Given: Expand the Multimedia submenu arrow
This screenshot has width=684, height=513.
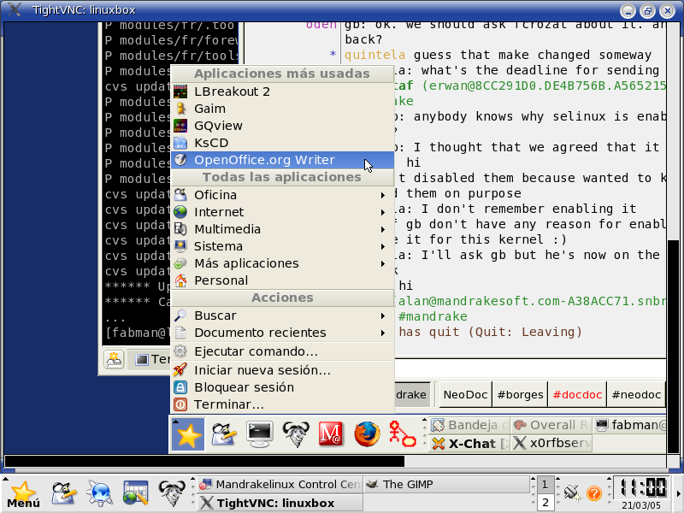Looking at the screenshot, I should [382, 229].
